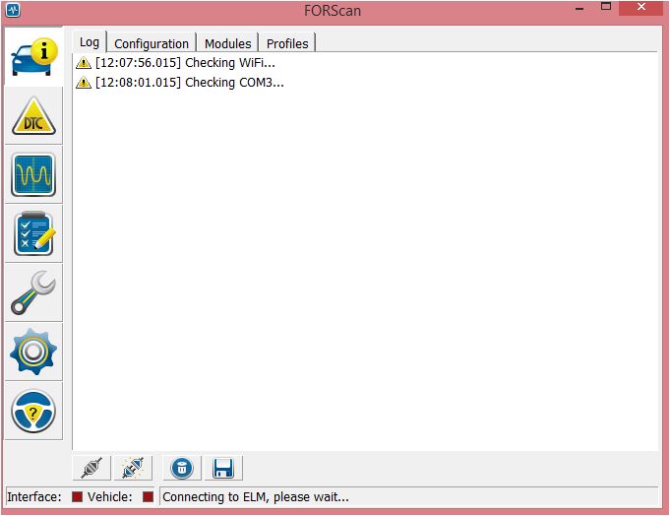Screen dimensions: 670x516
Task: Switch to the Profiles tab
Action: (287, 43)
